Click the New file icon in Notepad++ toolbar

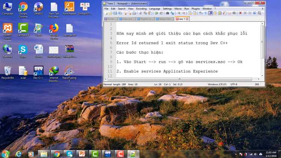[106, 13]
